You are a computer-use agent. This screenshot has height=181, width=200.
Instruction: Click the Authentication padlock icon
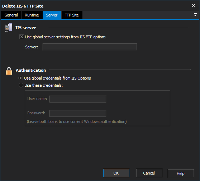9,71
